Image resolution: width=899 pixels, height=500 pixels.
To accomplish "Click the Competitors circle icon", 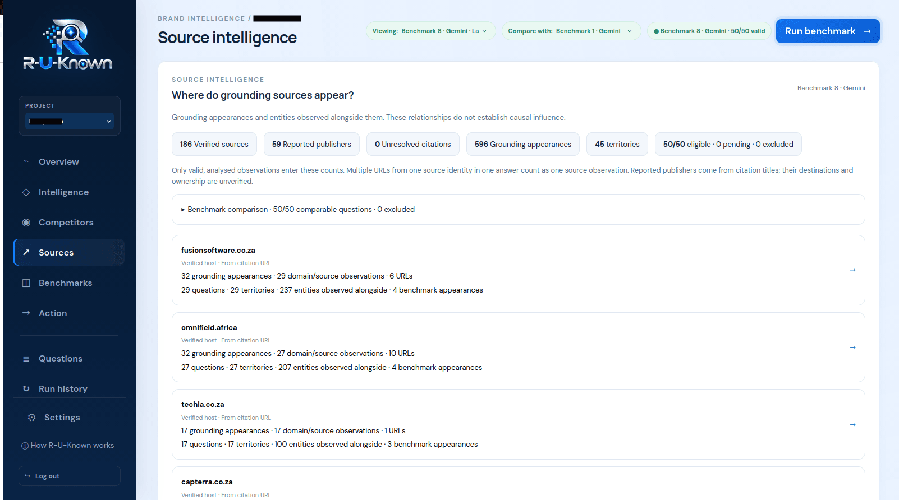I will (26, 223).
